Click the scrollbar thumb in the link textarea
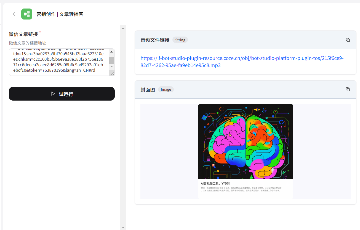The width and height of the screenshot is (360, 230). 111,60
